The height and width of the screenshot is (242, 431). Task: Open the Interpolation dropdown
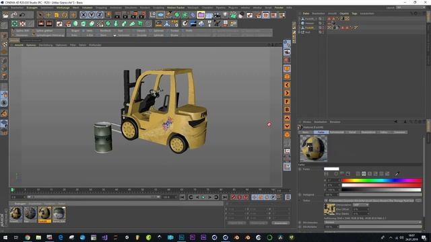pyautogui.click(x=360, y=205)
